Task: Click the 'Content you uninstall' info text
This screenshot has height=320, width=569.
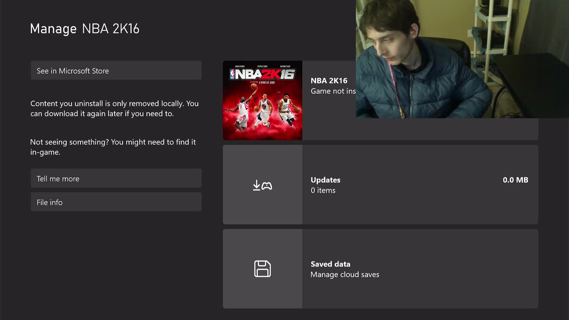Action: [114, 108]
